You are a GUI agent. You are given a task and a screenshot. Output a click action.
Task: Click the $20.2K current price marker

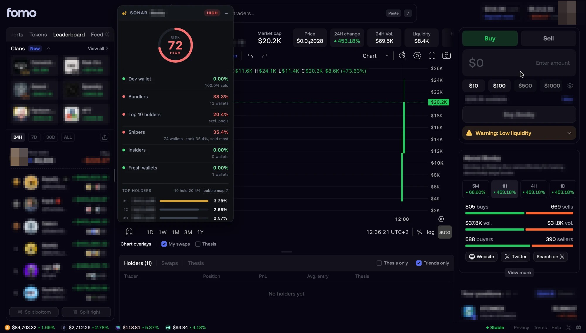pos(439,102)
